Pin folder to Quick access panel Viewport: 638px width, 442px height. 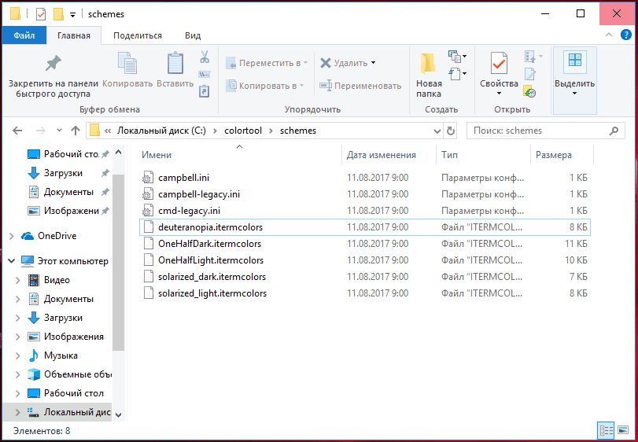pyautogui.click(x=53, y=76)
